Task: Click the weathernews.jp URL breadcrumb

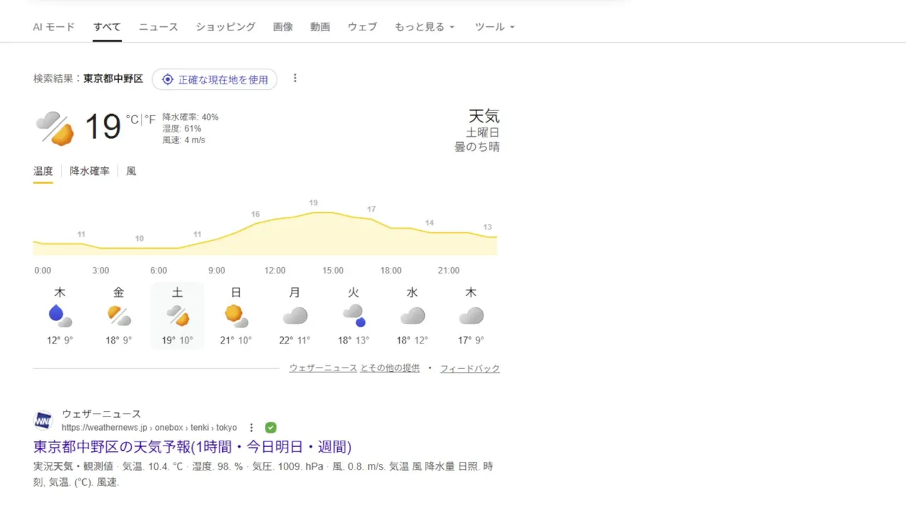Action: coord(149,428)
